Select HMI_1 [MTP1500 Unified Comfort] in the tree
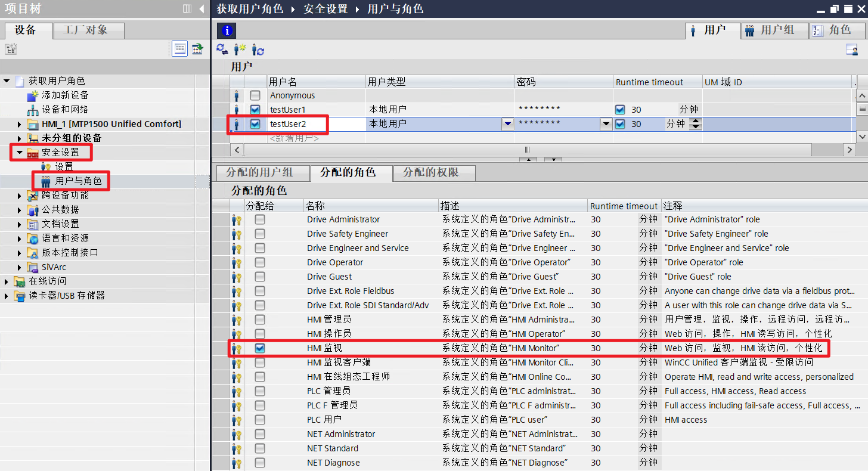The width and height of the screenshot is (868, 471). [111, 123]
